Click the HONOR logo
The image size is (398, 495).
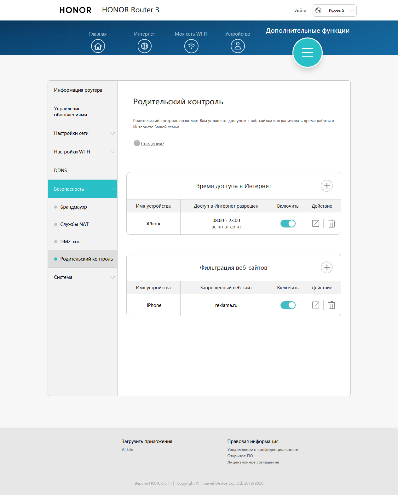[76, 10]
